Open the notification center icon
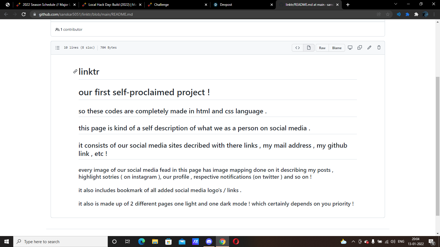Viewport: 440px width, 247px height. pos(432,242)
